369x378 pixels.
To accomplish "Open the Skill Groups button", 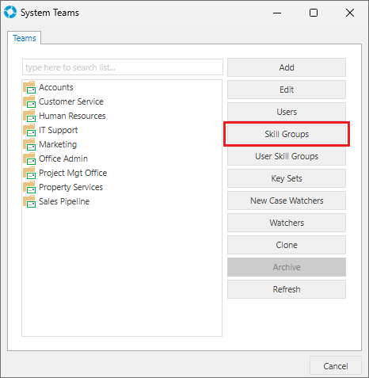I will point(287,134).
